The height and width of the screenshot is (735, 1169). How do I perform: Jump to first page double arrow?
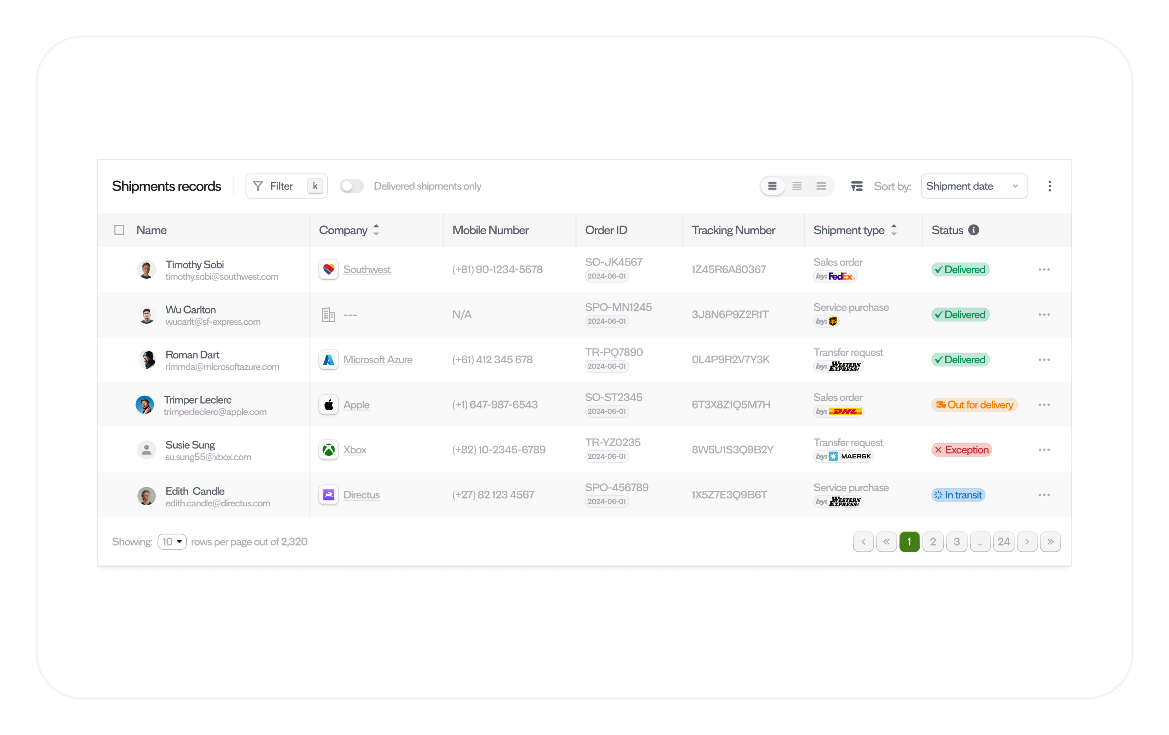tap(887, 542)
